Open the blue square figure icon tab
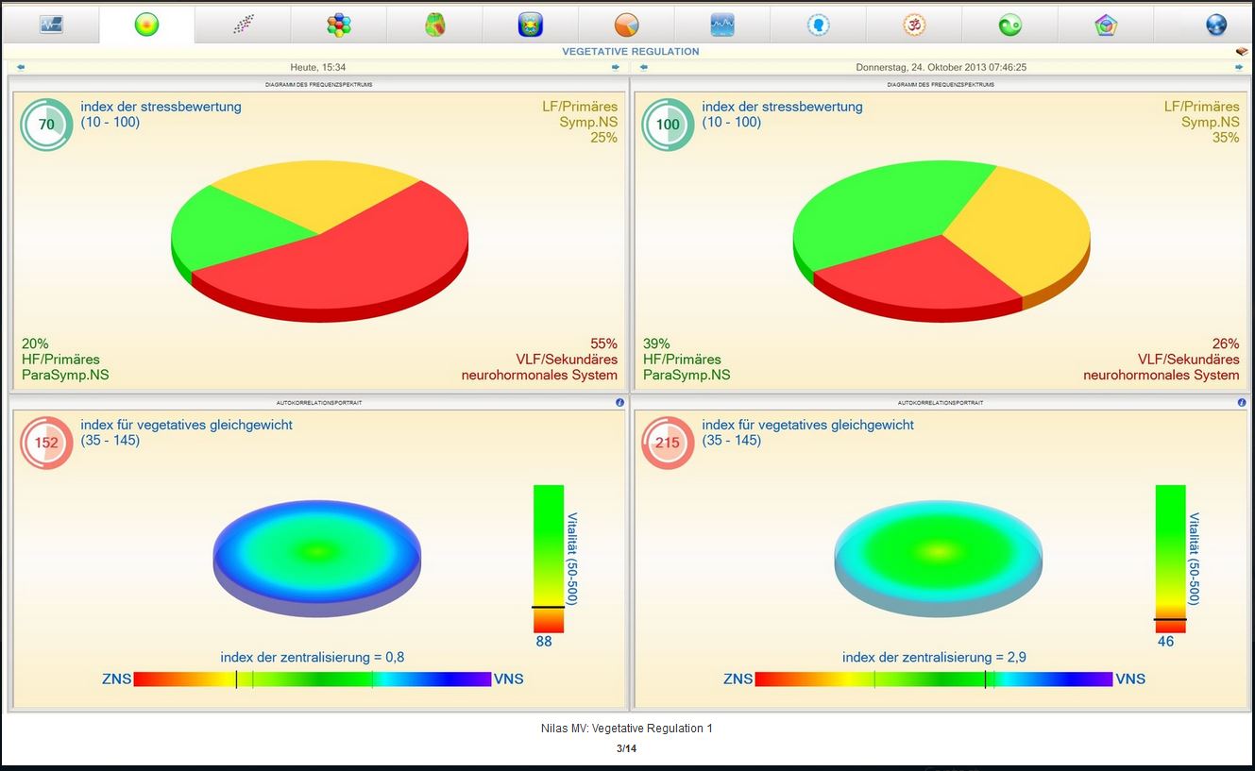This screenshot has height=771, width=1255. pyautogui.click(x=531, y=25)
